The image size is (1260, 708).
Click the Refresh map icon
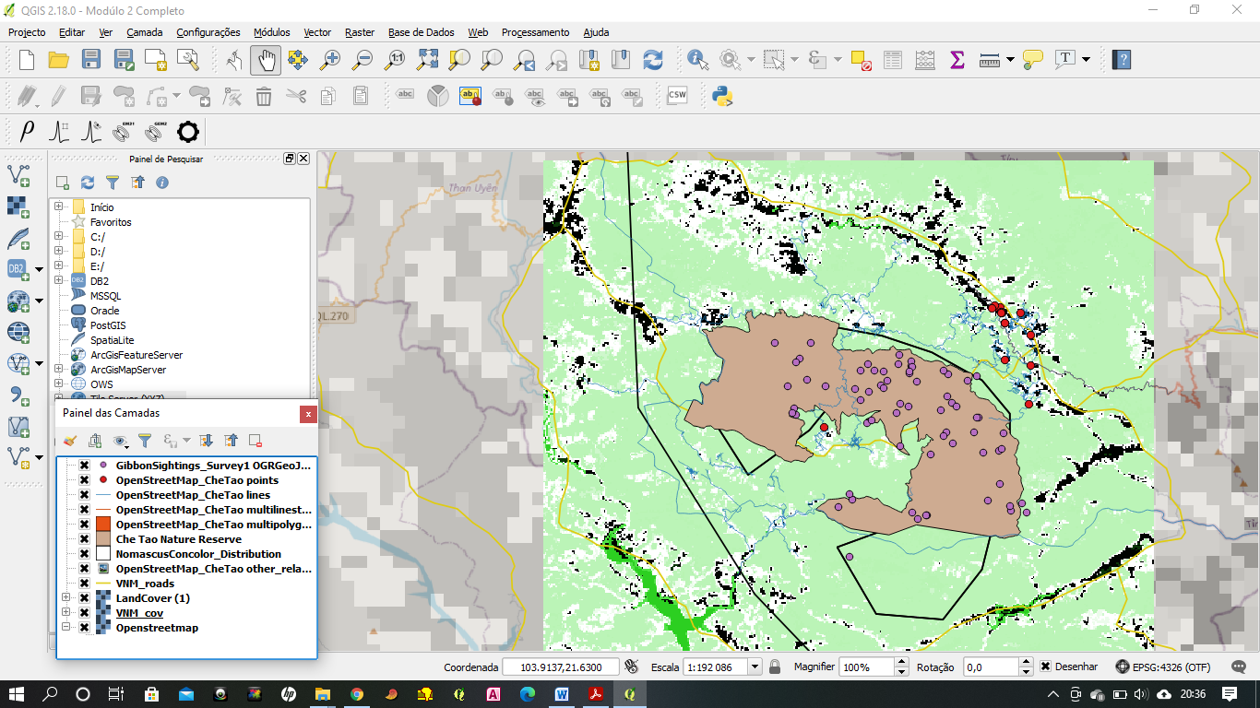coord(653,60)
